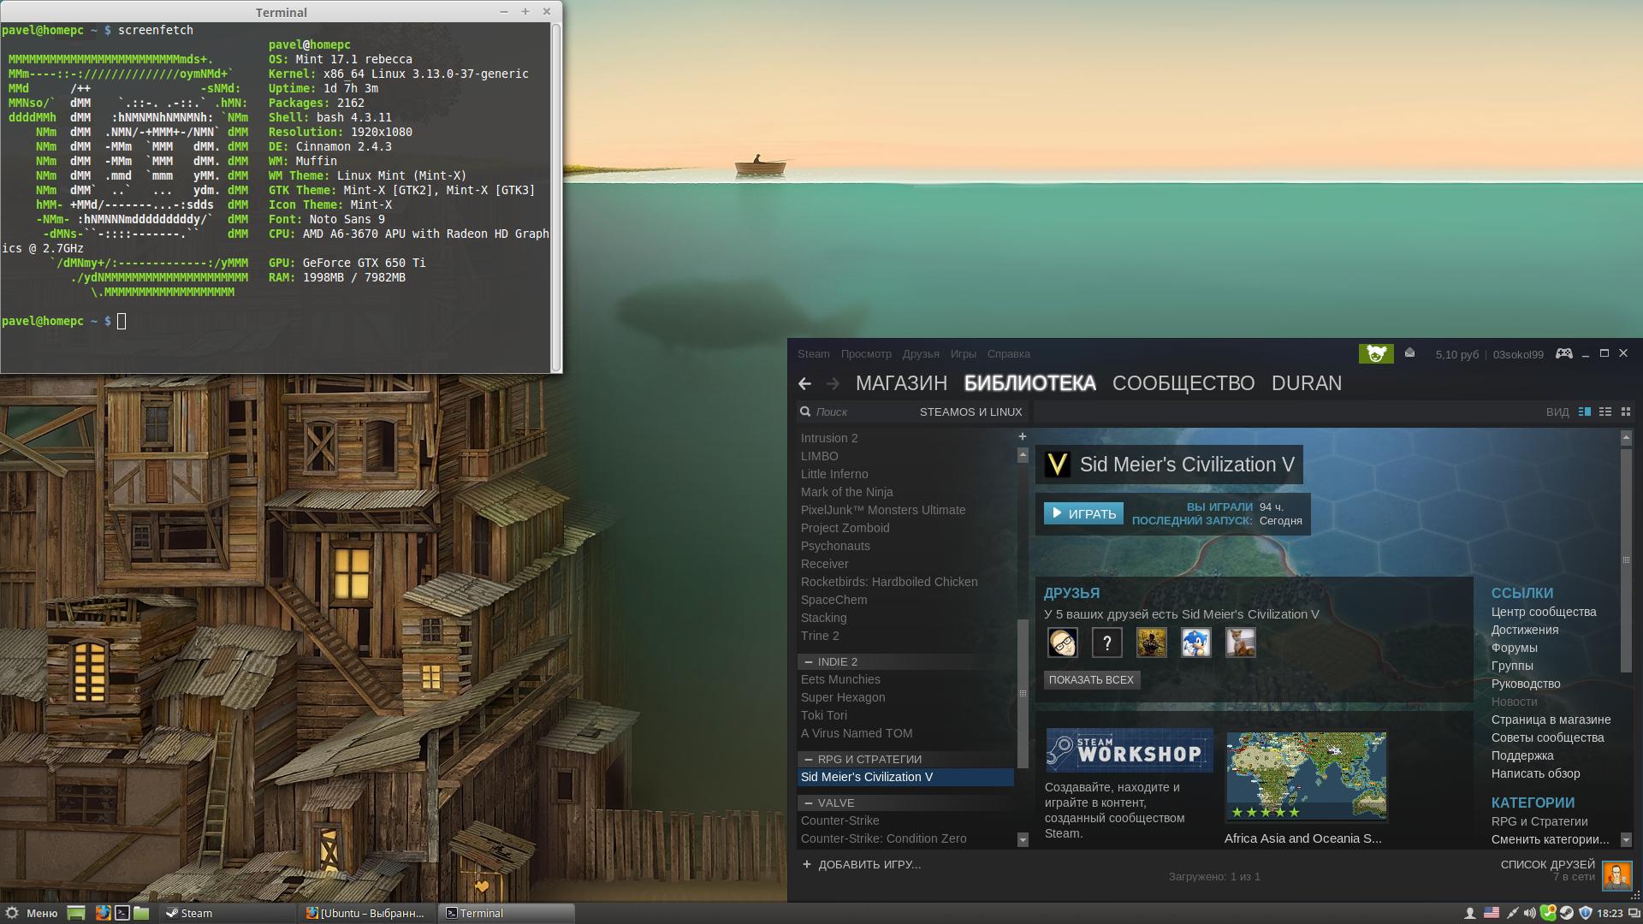Screen dimensions: 1643x924
Task: Click the US flag keyboard layout indicator
Action: tap(1492, 913)
